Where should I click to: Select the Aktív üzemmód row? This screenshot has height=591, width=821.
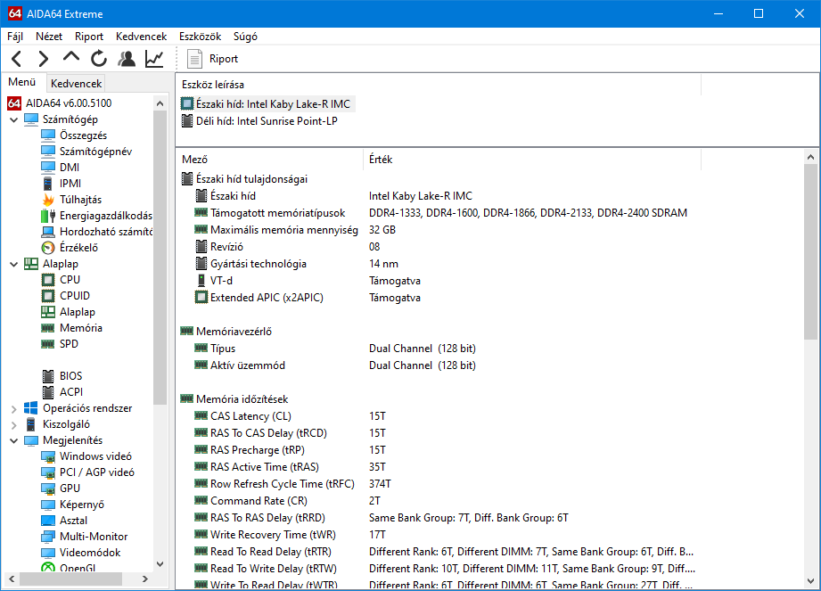pyautogui.click(x=490, y=365)
